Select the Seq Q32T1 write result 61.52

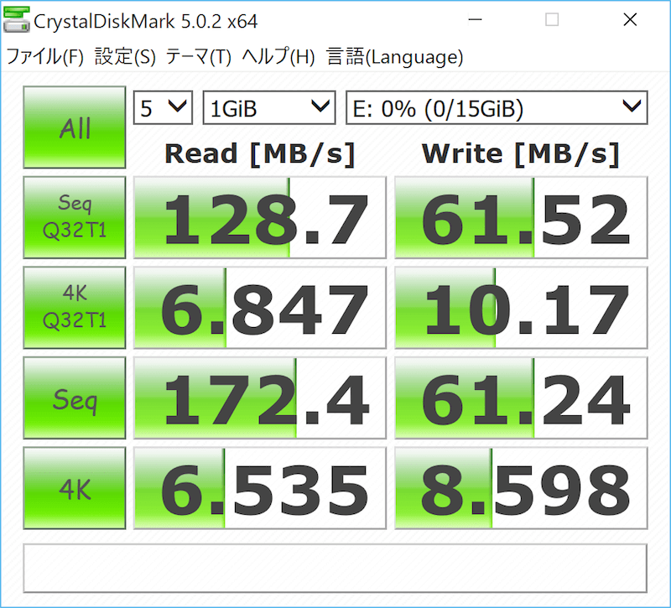tap(521, 217)
